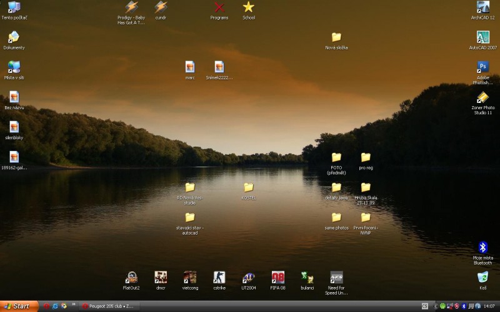Expand hidden system tray icons arrow
Screen dimensions: 500x312
pyautogui.click(x=436, y=306)
